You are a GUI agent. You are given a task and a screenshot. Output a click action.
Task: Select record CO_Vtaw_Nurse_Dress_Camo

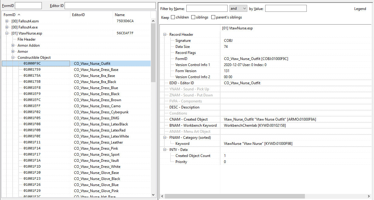click(x=76, y=106)
